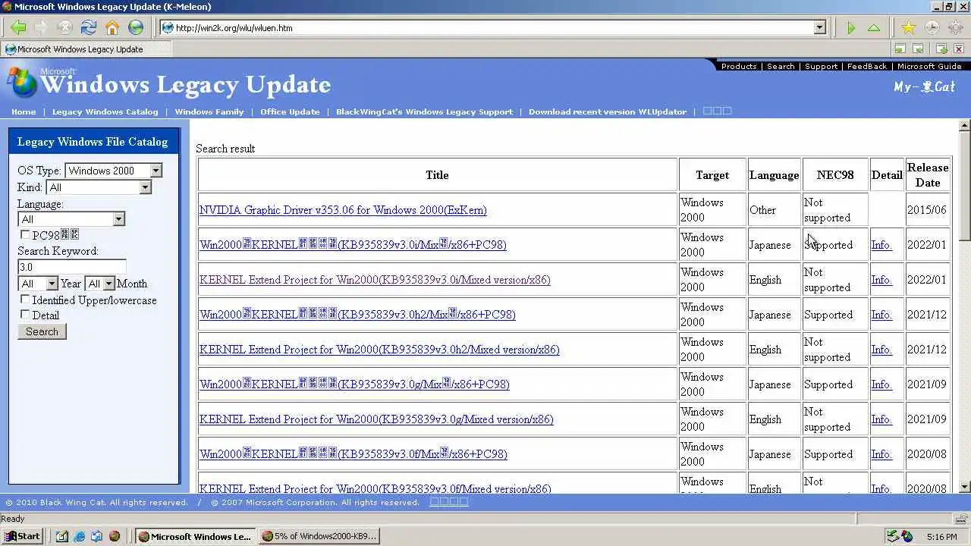Open Windows Family menu item

[209, 111]
